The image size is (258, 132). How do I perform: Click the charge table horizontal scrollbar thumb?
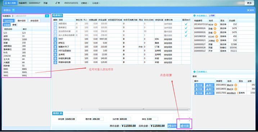[144, 109]
